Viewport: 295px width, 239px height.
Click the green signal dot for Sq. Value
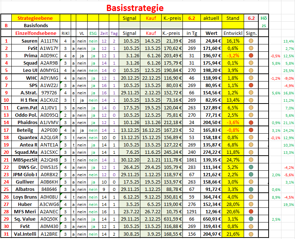[x=251, y=219]
